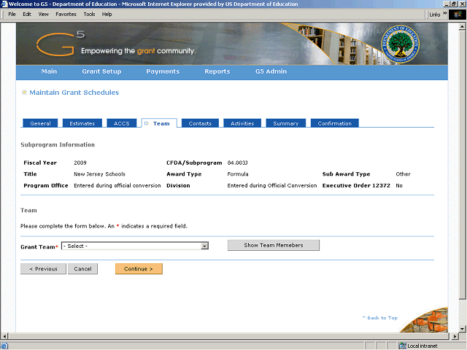
Task: Click the Fiscal Year value 2009
Action: [x=80, y=163]
